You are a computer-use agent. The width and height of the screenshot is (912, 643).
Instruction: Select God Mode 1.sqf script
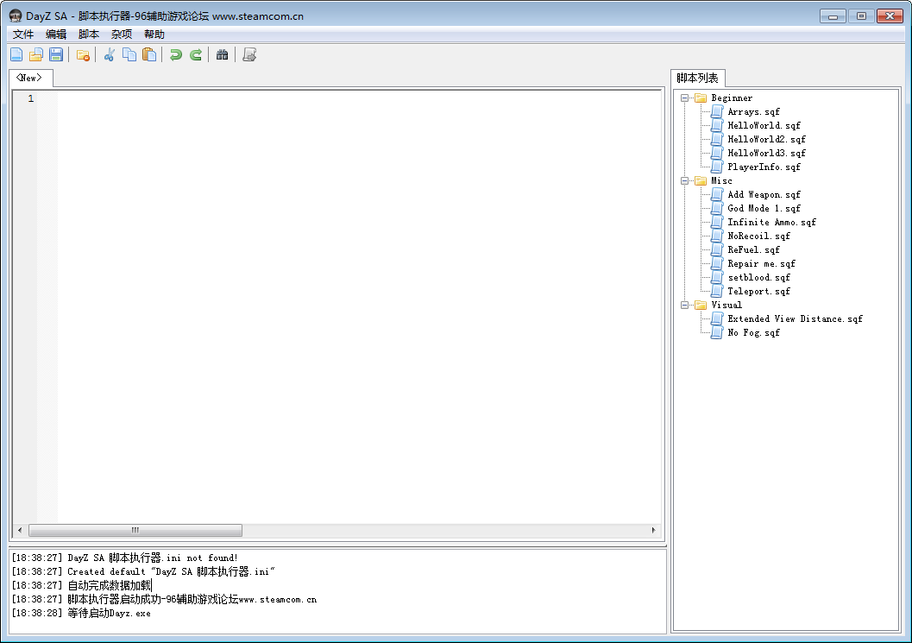[764, 208]
